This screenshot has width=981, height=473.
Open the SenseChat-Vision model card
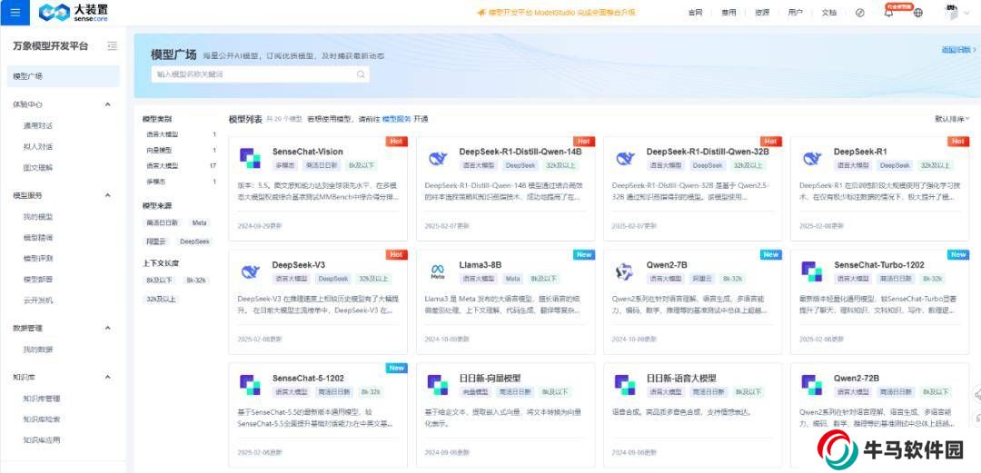(318, 188)
